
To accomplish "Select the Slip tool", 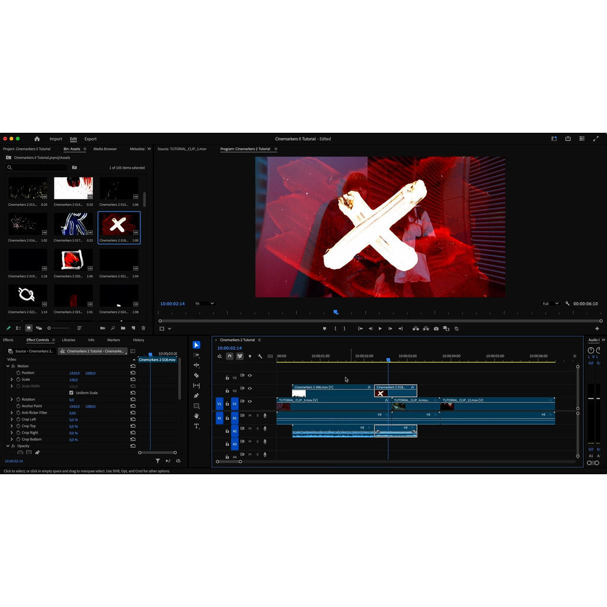I will pos(196,385).
